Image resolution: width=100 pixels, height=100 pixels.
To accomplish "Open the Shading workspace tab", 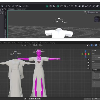I will point(14,43).
